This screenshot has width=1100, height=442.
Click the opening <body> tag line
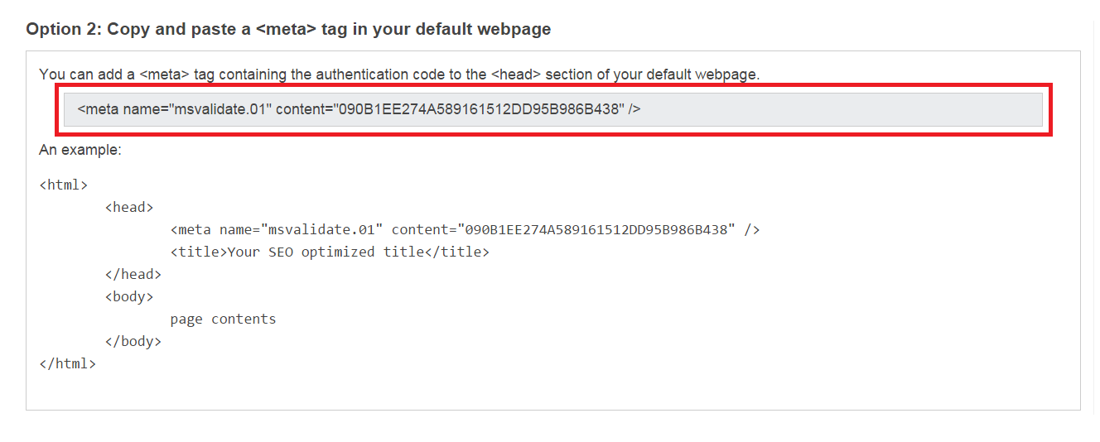(129, 296)
